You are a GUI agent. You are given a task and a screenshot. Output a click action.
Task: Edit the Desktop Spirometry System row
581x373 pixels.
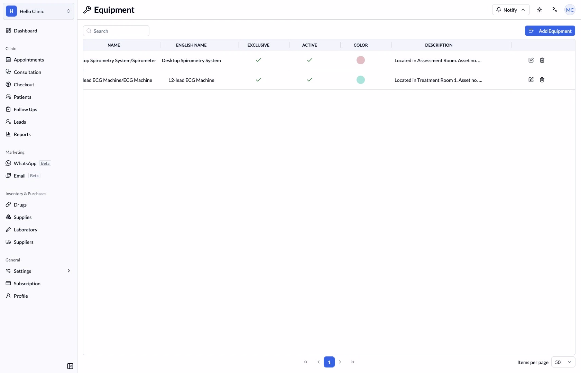pos(531,60)
